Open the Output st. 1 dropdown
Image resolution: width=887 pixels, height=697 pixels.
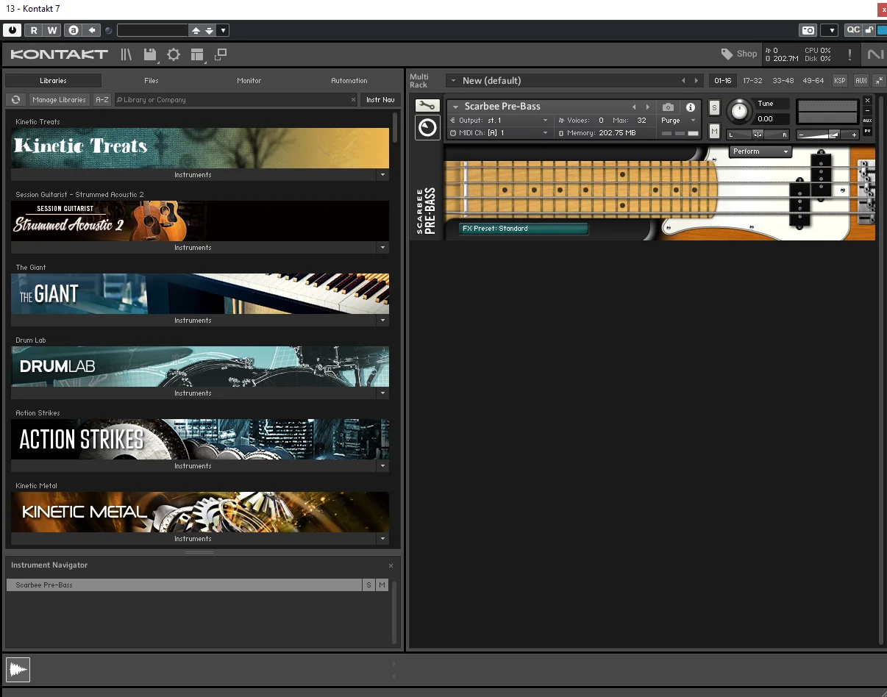click(x=499, y=121)
